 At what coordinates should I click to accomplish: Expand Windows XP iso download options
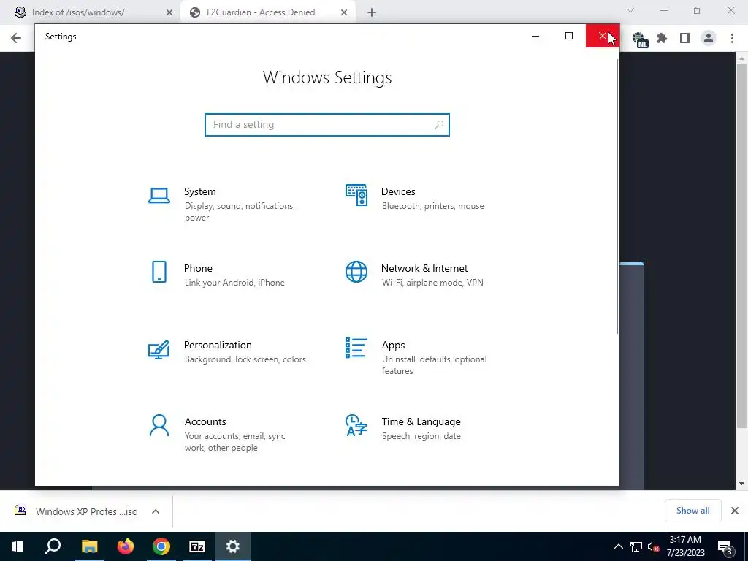156,511
